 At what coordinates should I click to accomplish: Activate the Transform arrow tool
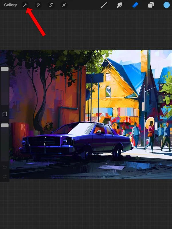point(64,5)
